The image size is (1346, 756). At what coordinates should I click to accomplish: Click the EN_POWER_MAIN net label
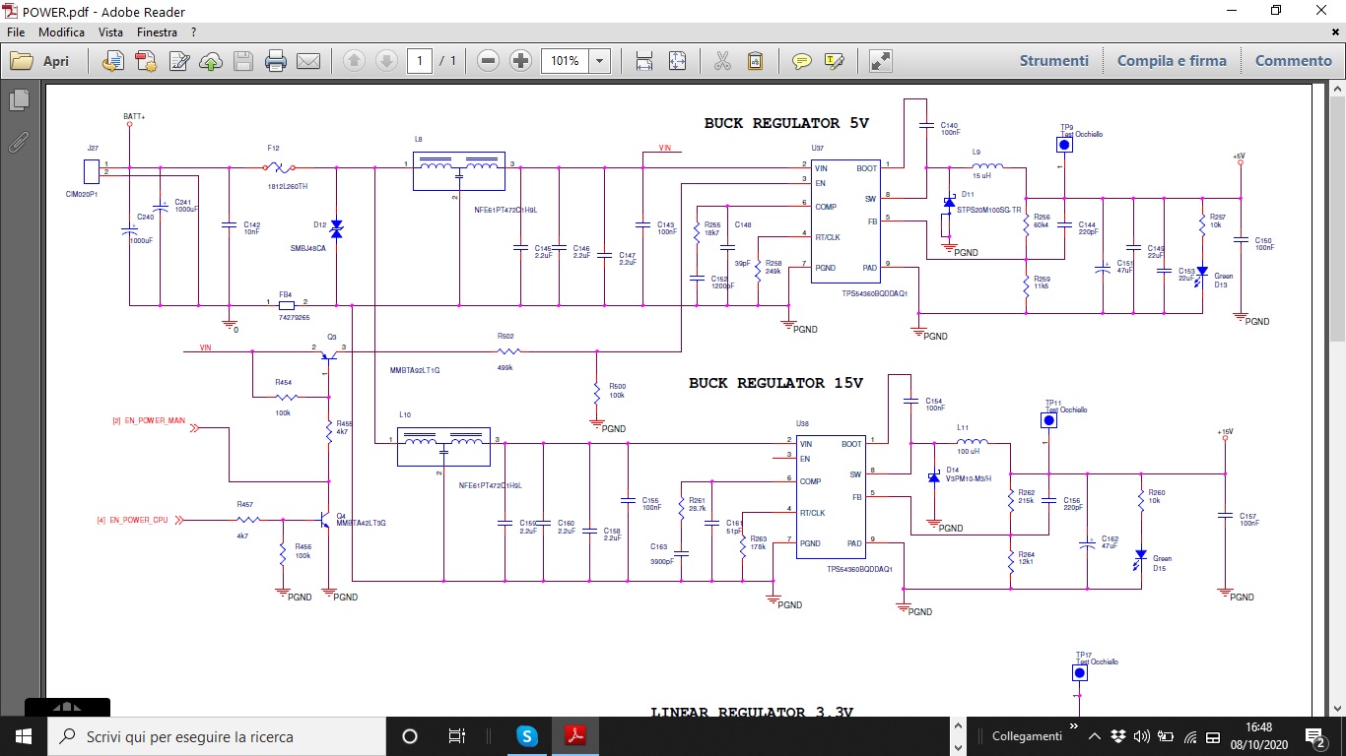[155, 420]
